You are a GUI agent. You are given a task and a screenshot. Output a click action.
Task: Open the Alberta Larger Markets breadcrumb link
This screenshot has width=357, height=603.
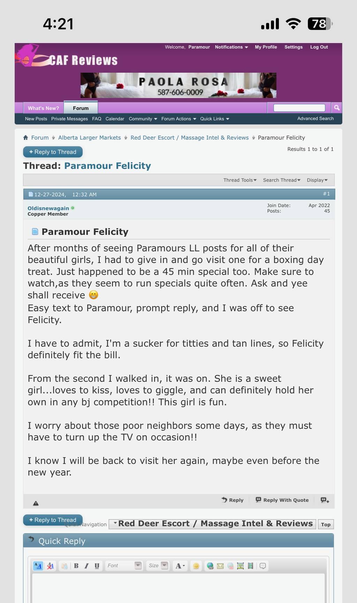tap(89, 138)
